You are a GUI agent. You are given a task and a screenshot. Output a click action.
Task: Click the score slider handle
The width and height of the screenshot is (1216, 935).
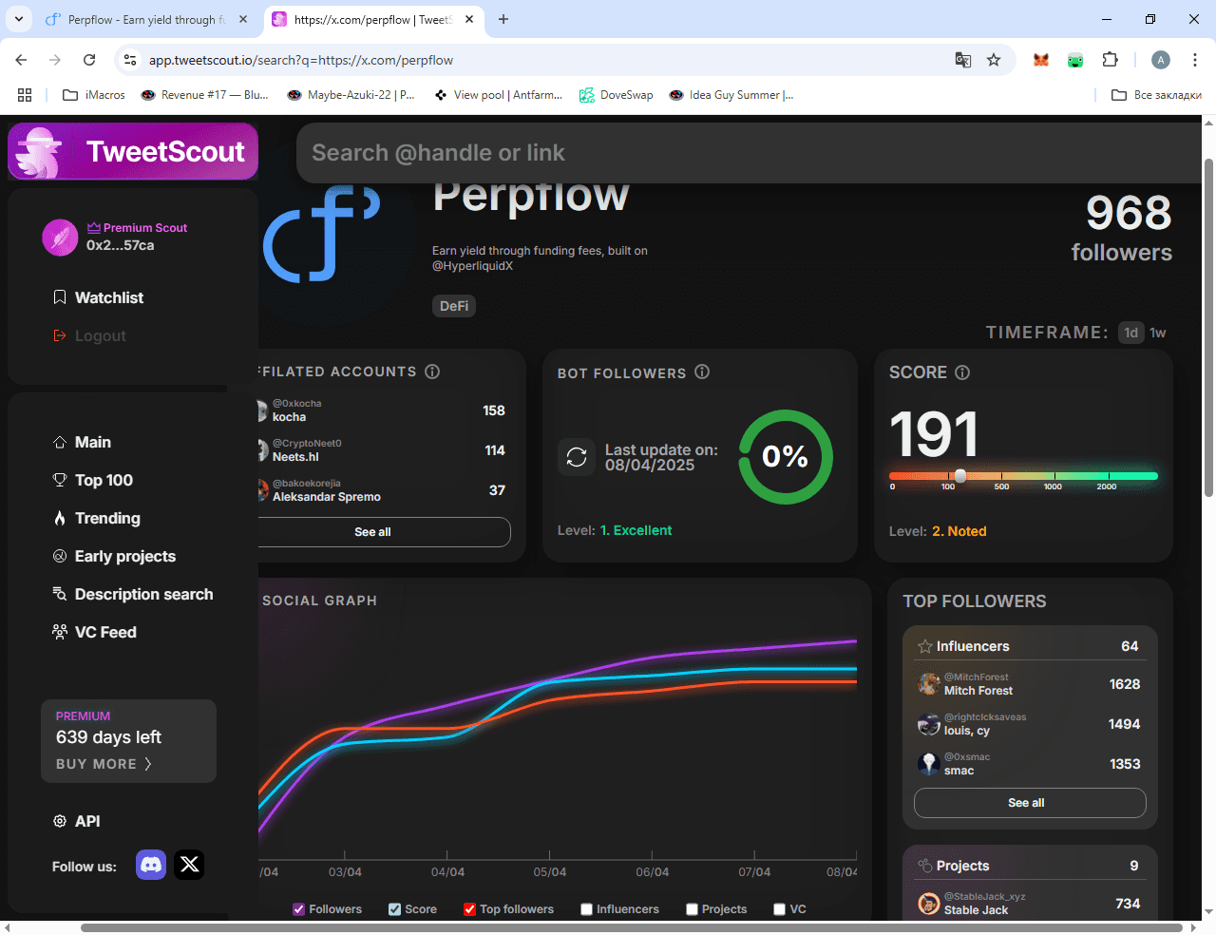pyautogui.click(x=960, y=476)
